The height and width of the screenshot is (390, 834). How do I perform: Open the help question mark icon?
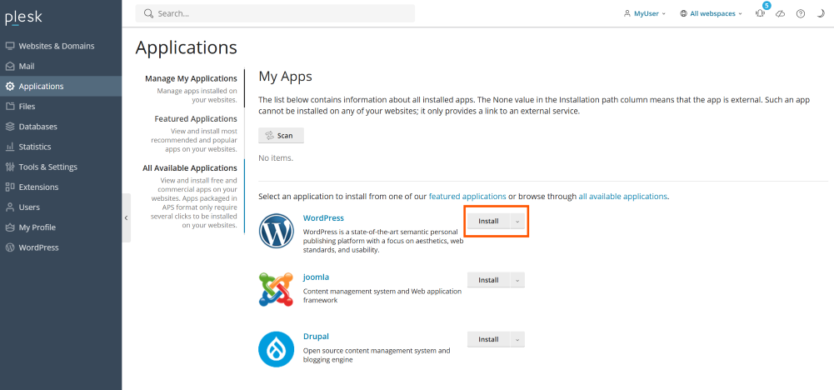(800, 14)
